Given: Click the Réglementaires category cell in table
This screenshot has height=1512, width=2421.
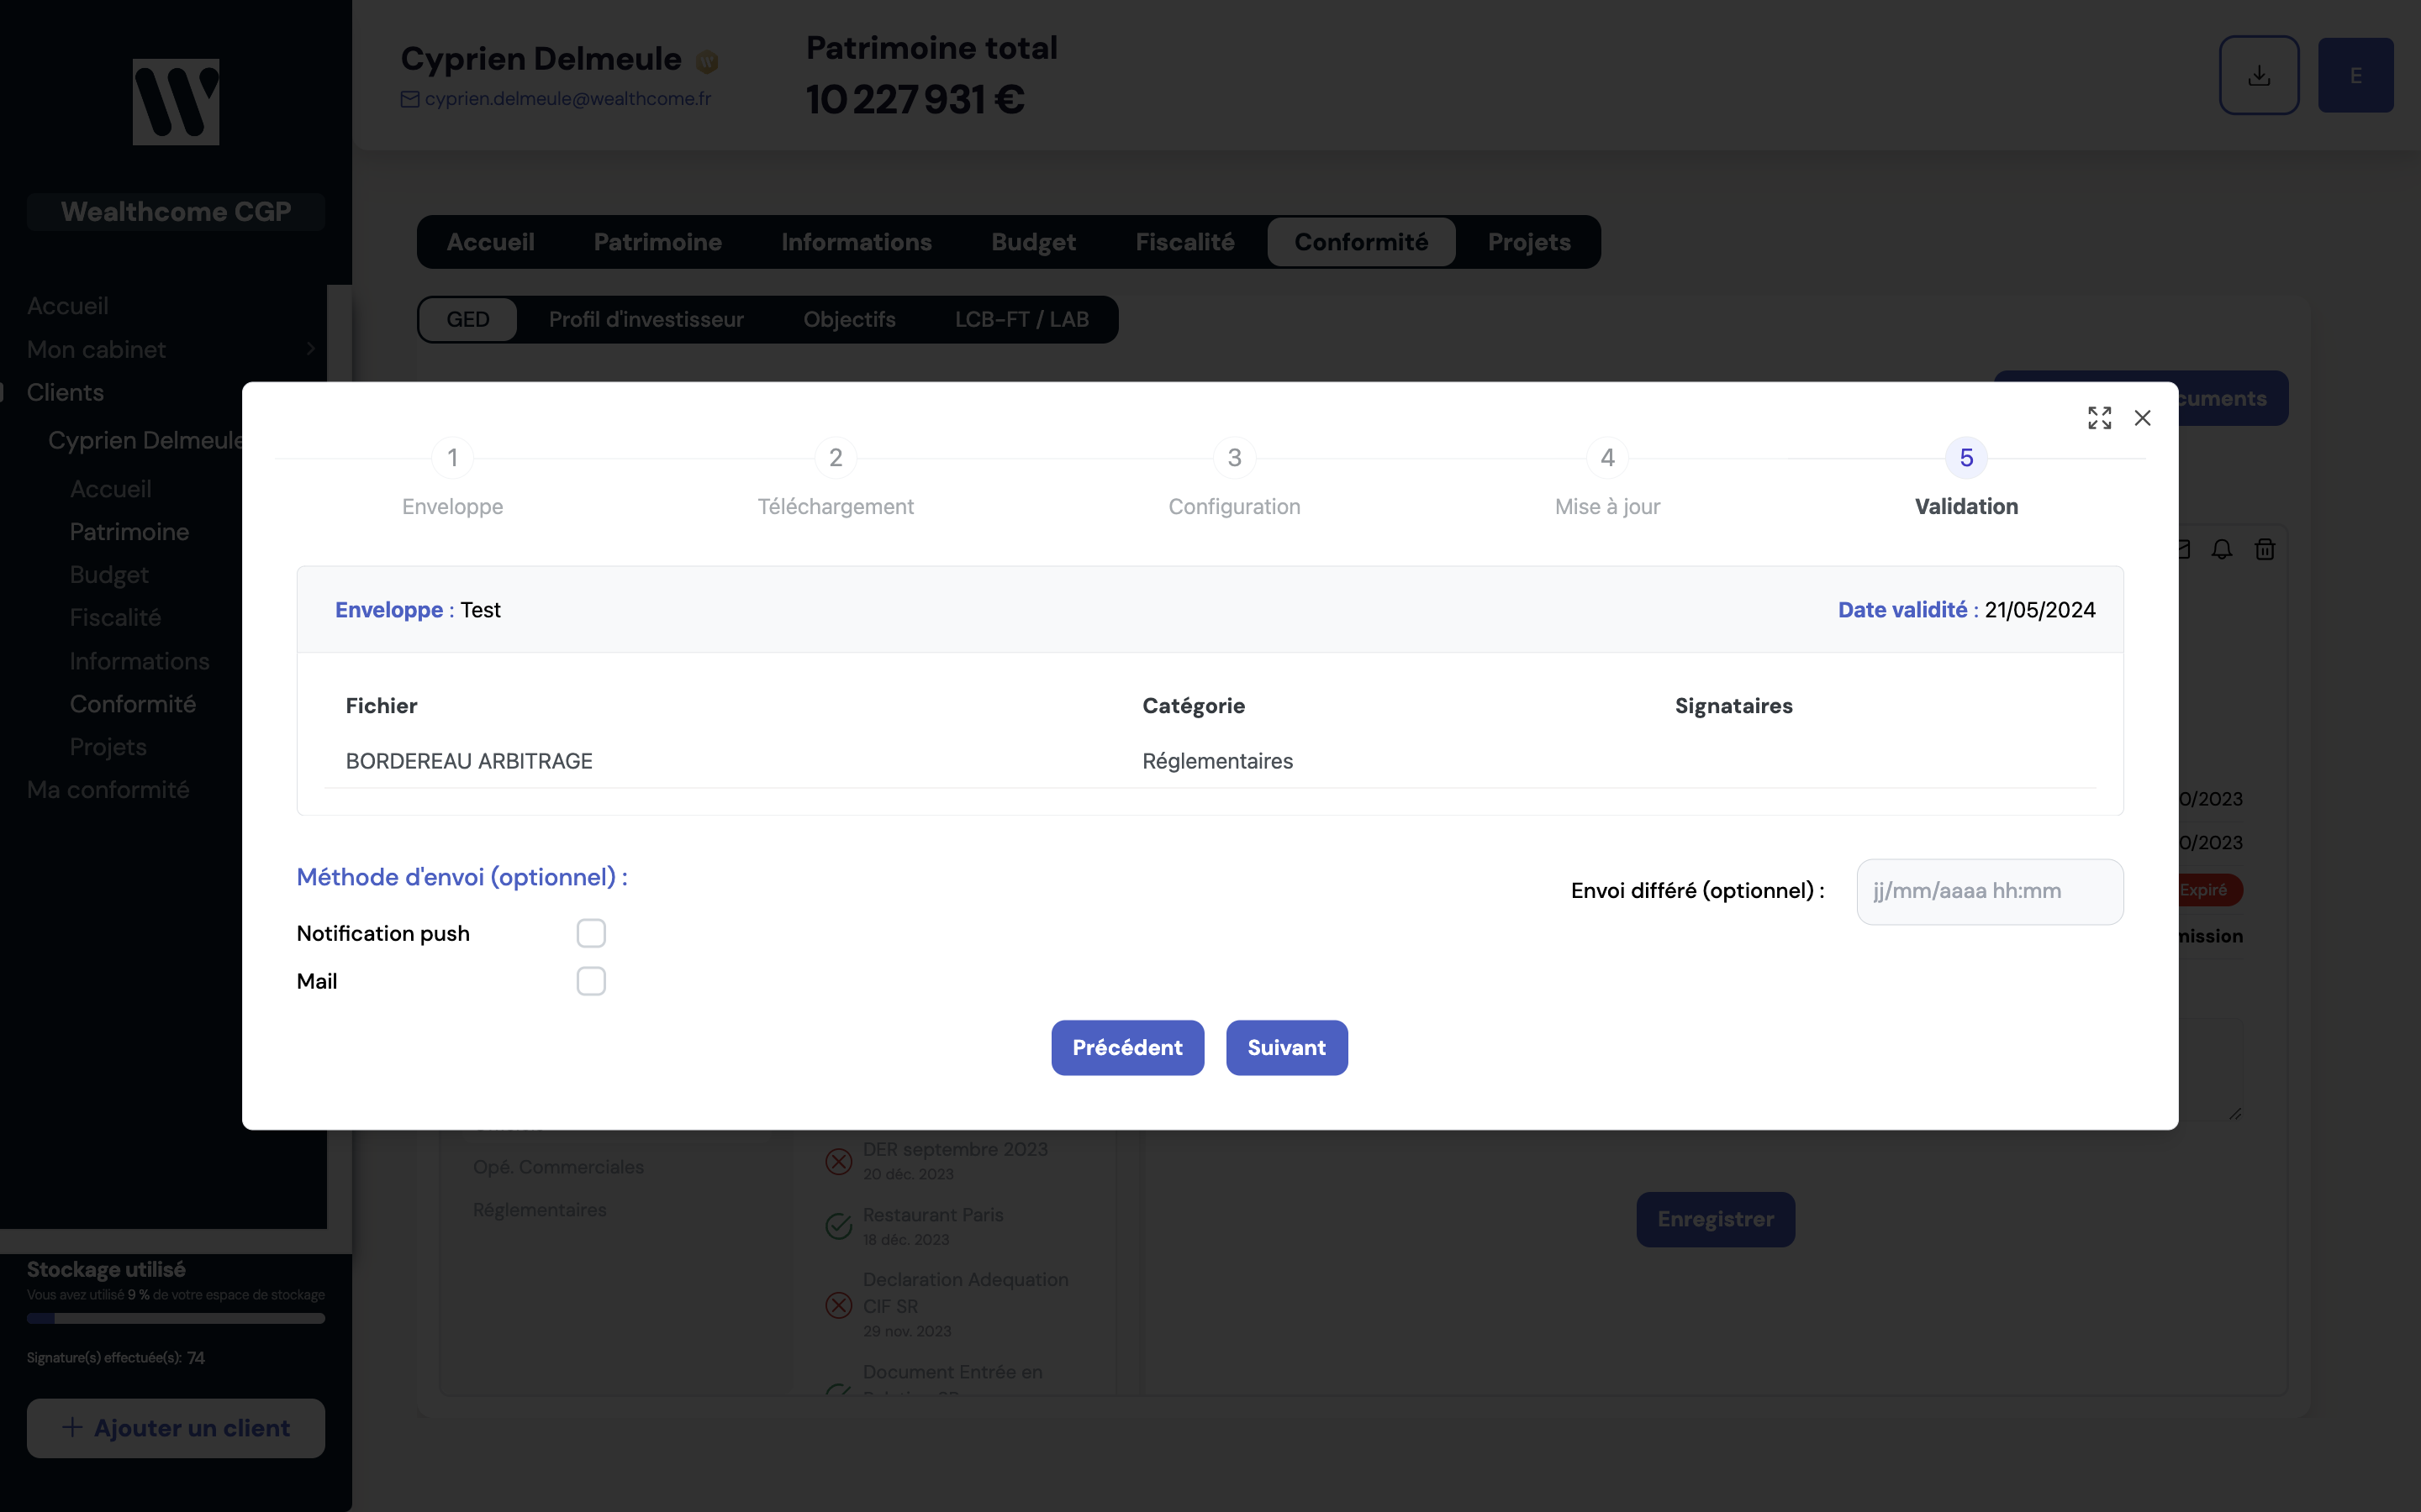Looking at the screenshot, I should coord(1217,761).
